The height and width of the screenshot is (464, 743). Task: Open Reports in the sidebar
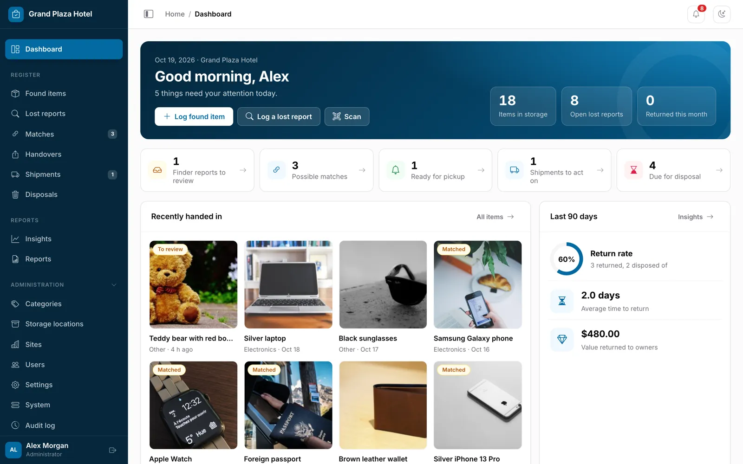pyautogui.click(x=64, y=259)
